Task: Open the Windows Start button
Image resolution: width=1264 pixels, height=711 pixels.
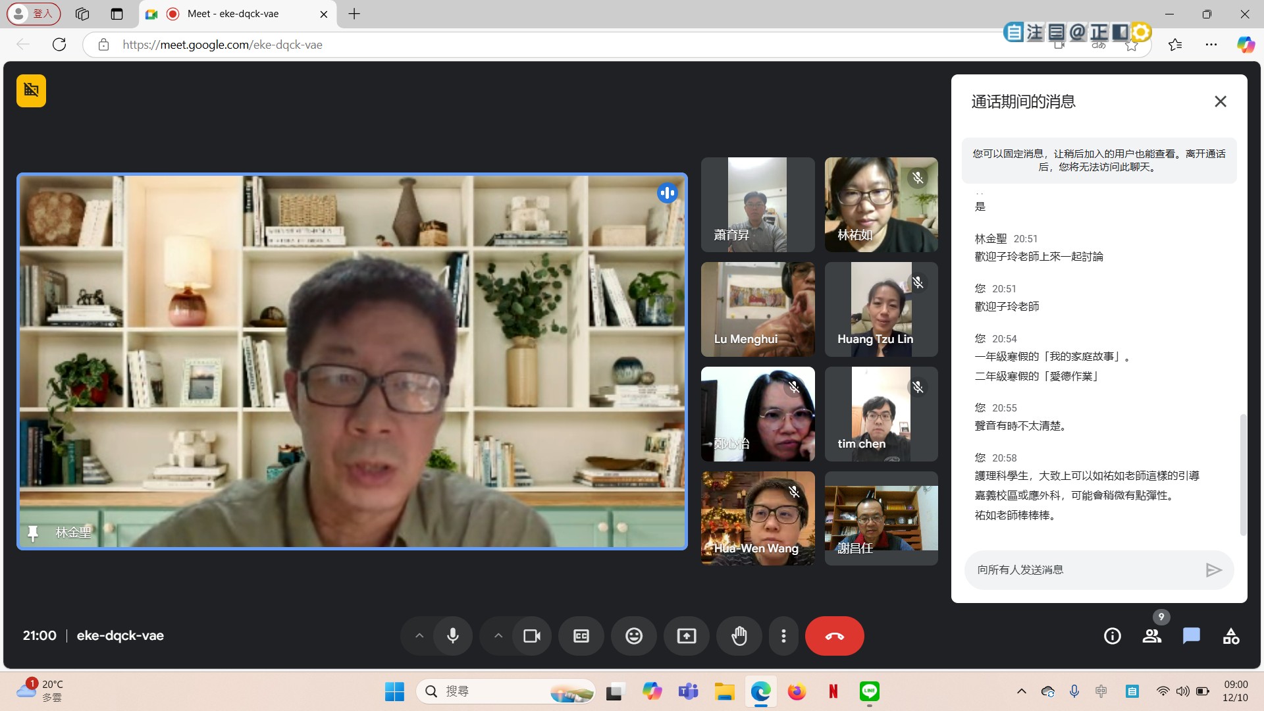Action: pos(394,691)
